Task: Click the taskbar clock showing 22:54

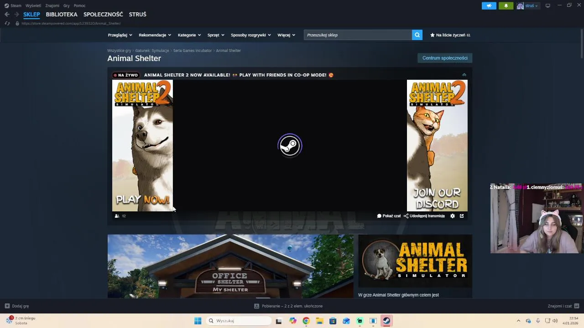Action: (570, 321)
